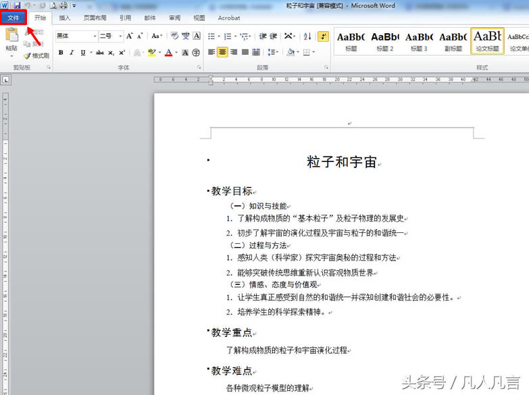Click the Sort (A-Z) paragraph icon
This screenshot has height=395, width=529.
coord(307,36)
